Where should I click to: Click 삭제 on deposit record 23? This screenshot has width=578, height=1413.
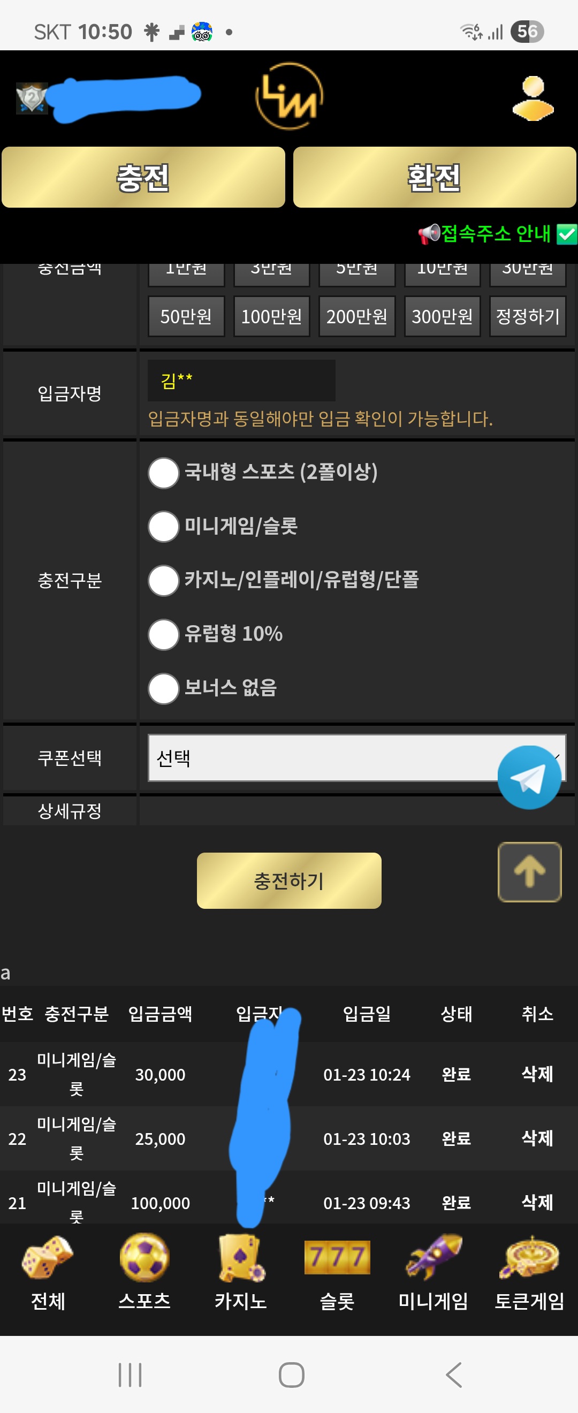click(x=537, y=1074)
